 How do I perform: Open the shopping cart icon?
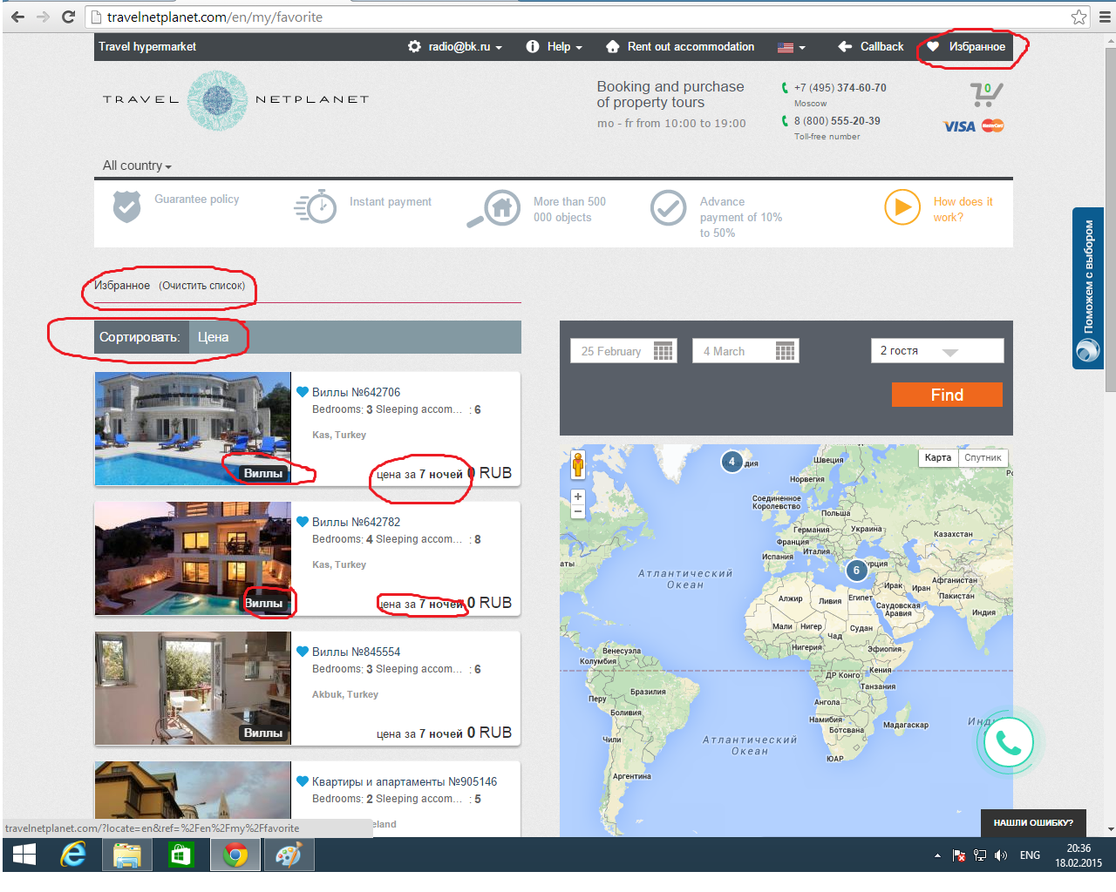click(985, 94)
